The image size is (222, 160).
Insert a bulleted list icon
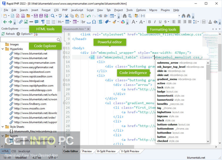[48, 22]
